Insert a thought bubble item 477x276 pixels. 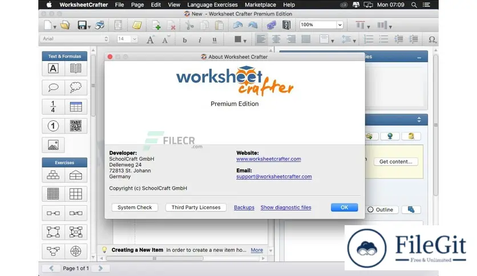[76, 88]
